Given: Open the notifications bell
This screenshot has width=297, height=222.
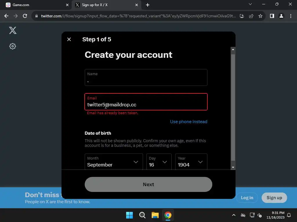Looking at the screenshot, I should coord(289,215).
